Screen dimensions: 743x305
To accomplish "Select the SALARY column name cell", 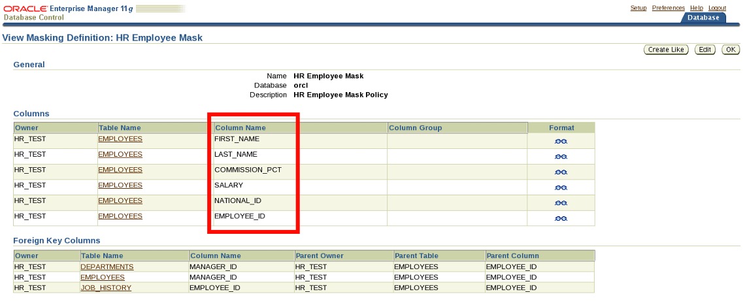I will tap(300, 187).
